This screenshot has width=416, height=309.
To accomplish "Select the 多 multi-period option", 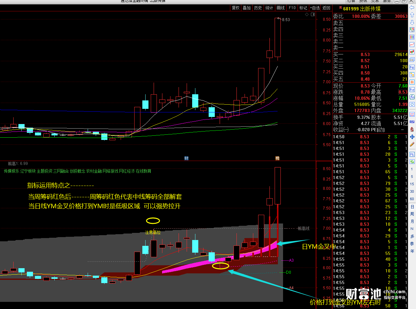I will point(412,236).
